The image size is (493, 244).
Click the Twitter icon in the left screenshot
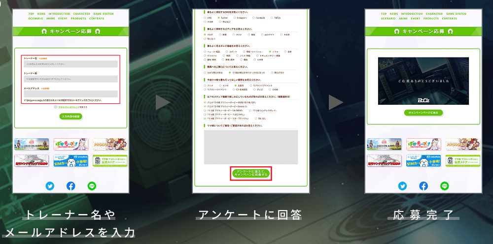[50, 186]
